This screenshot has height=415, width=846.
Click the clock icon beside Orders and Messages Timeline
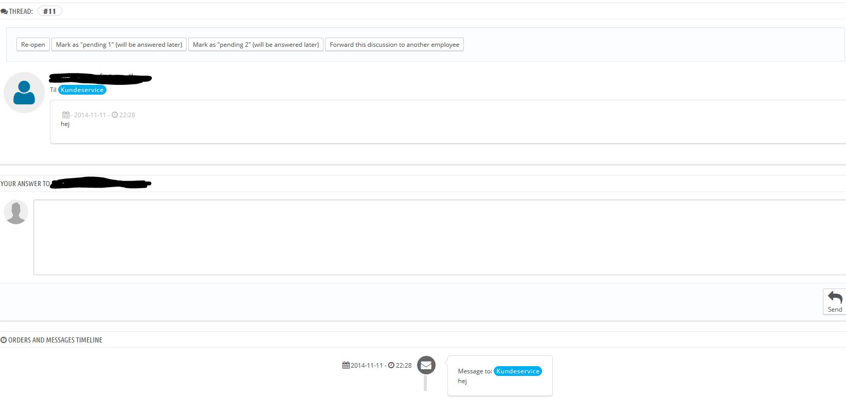point(4,340)
